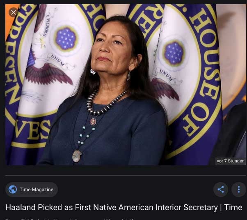Open the Time Magazine source chip
Image resolution: width=247 pixels, height=220 pixels.
(x=32, y=189)
